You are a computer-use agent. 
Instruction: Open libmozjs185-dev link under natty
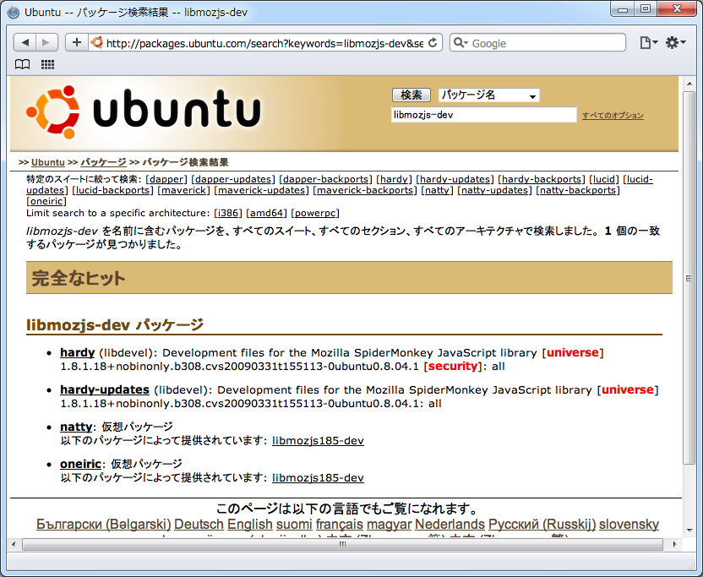[318, 441]
